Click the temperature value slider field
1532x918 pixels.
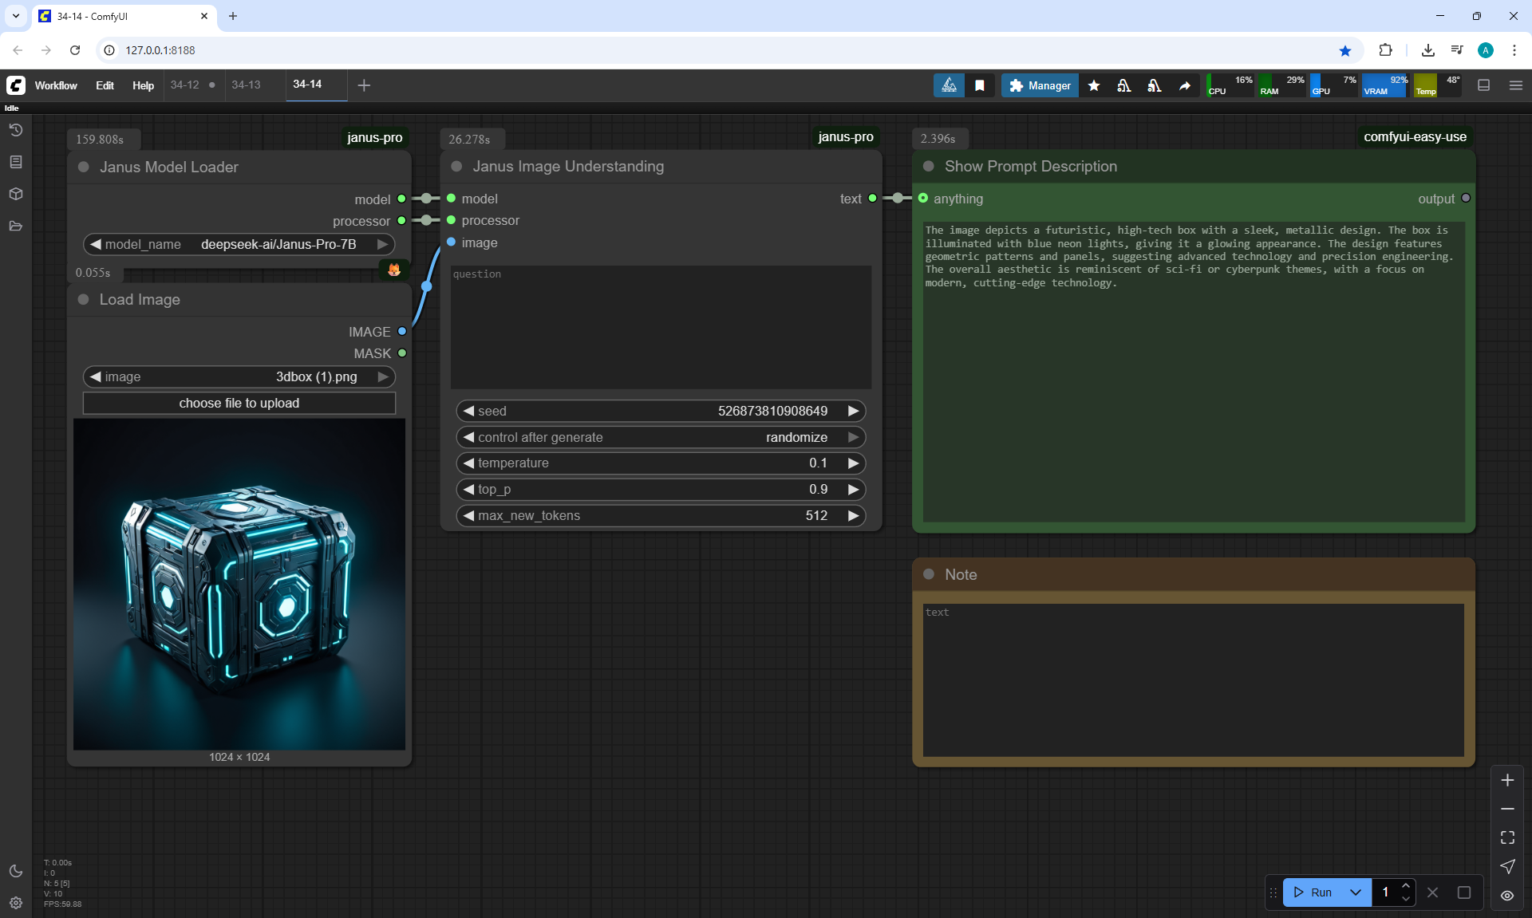660,463
